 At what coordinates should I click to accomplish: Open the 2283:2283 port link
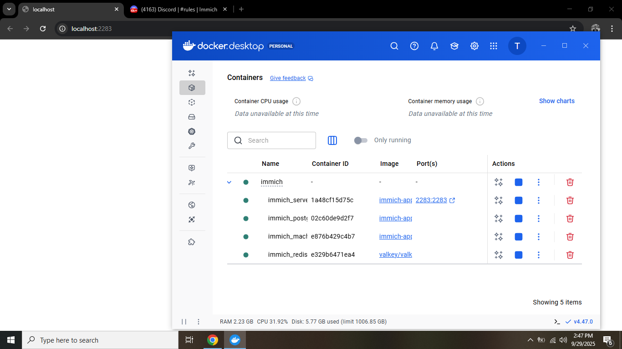pos(435,200)
